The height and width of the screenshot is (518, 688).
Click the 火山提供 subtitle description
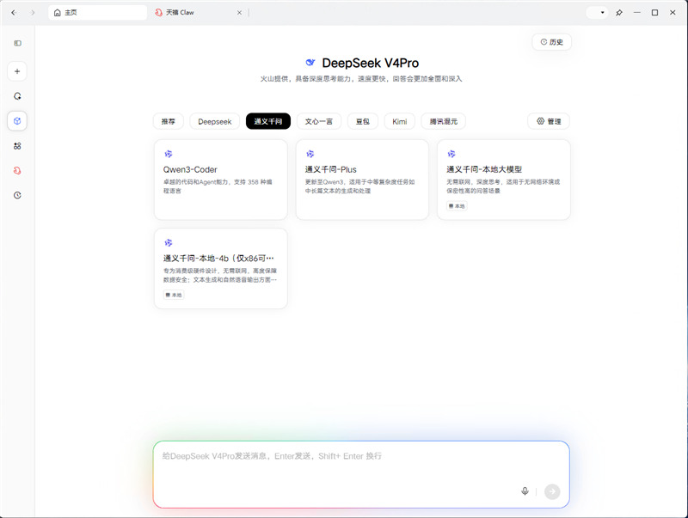361,79
